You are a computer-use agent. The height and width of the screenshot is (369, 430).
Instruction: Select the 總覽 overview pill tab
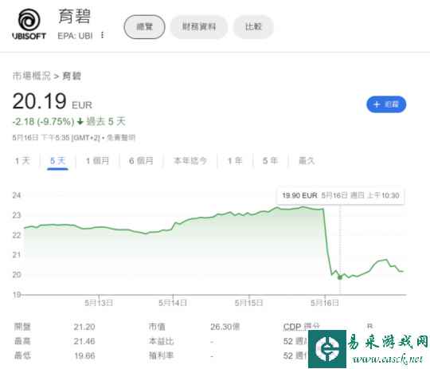[144, 27]
